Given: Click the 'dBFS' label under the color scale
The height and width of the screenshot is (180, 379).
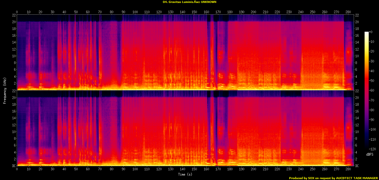Looking at the screenshot, I should 370,154.
